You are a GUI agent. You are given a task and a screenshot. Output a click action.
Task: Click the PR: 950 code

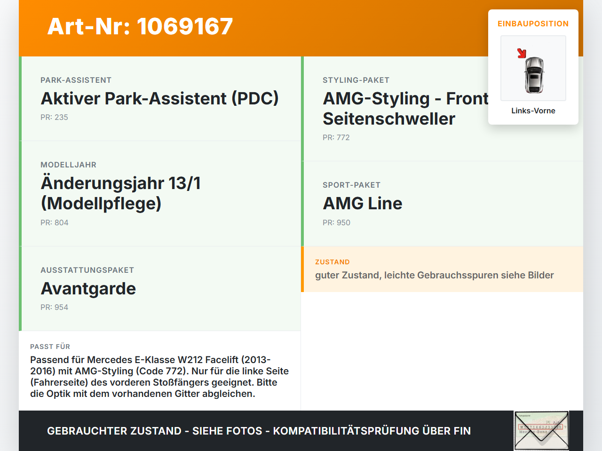pyautogui.click(x=336, y=222)
